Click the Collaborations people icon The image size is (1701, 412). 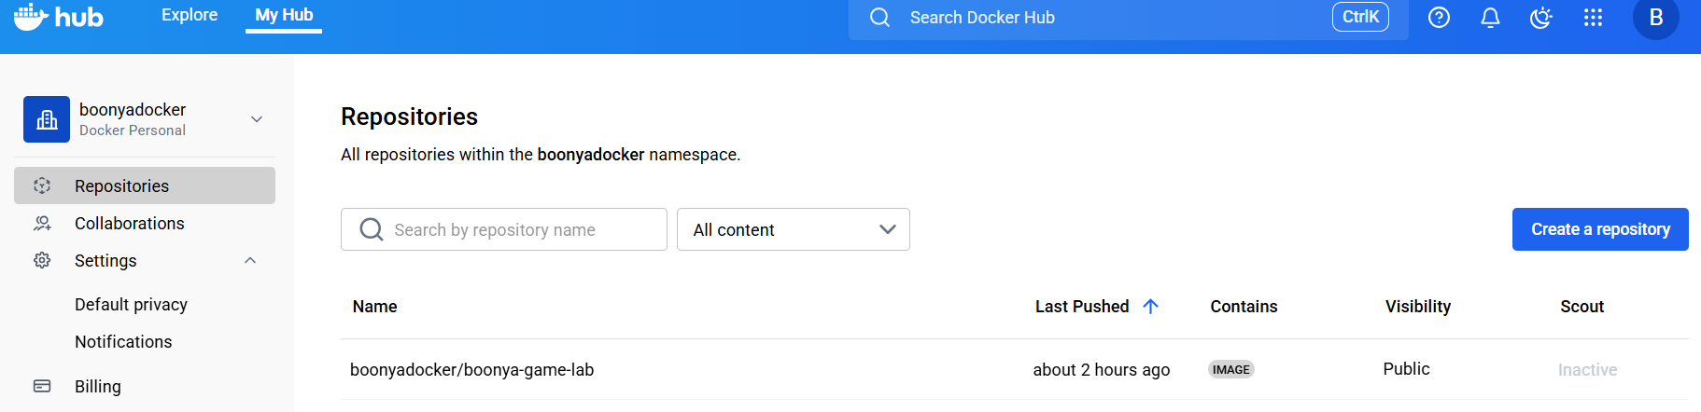tap(42, 223)
